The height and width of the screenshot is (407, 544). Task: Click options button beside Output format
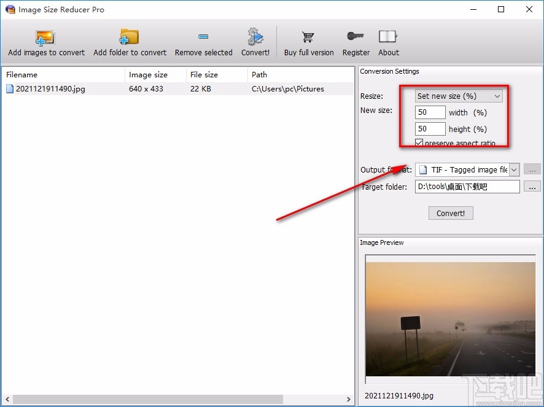pyautogui.click(x=532, y=170)
